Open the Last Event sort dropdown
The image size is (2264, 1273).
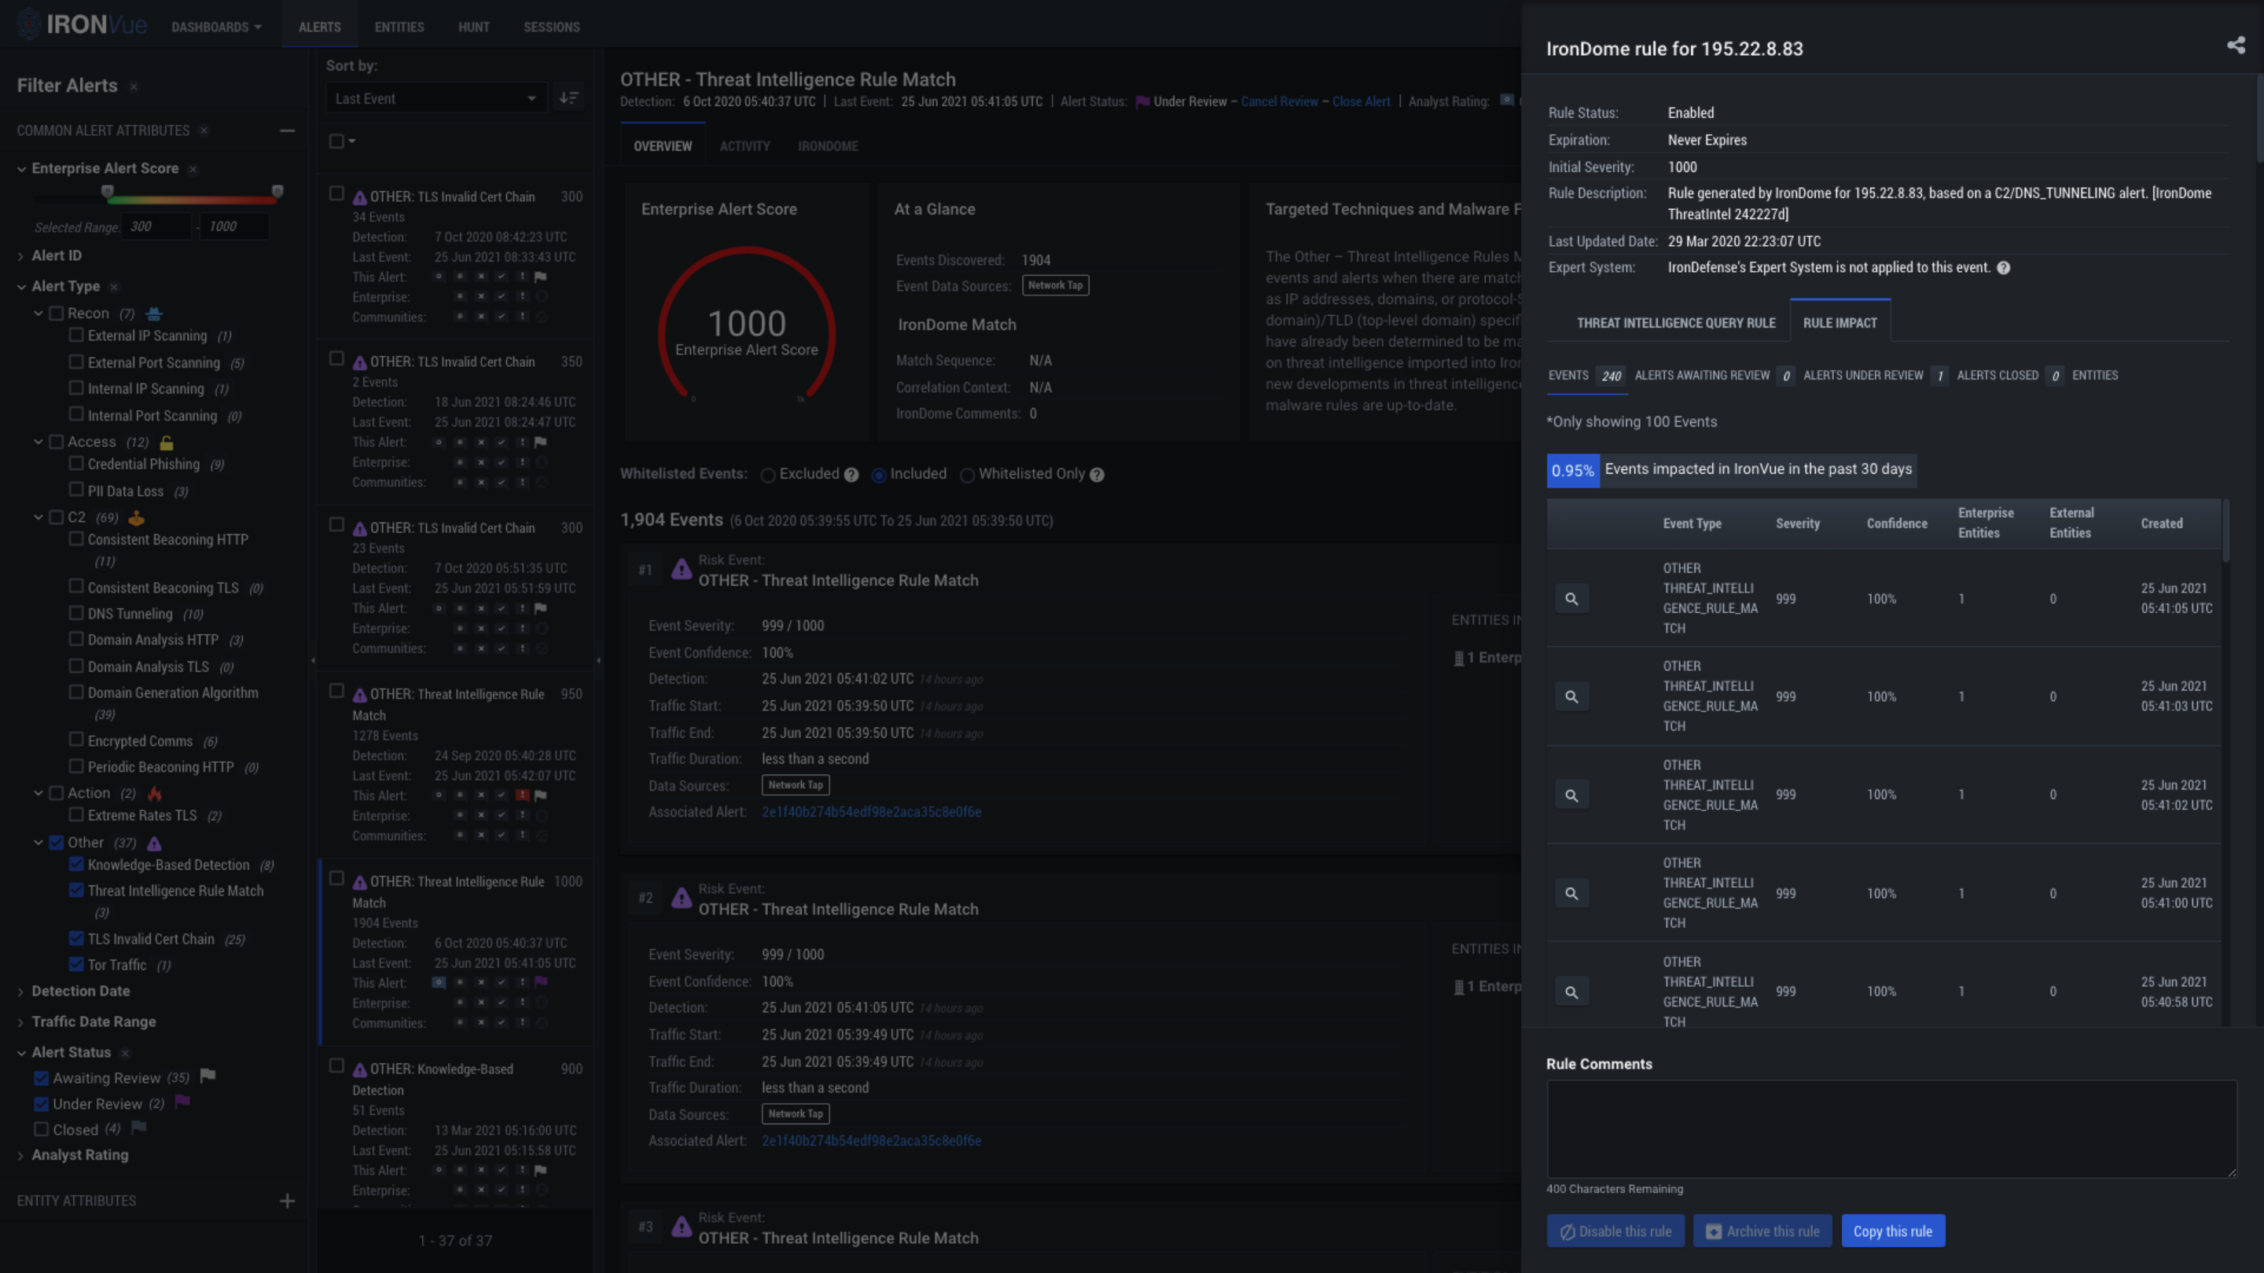click(435, 98)
